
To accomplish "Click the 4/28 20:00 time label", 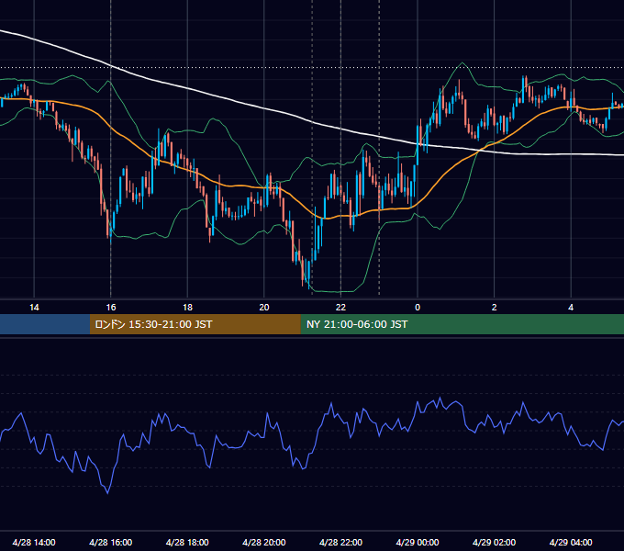I will (264, 542).
